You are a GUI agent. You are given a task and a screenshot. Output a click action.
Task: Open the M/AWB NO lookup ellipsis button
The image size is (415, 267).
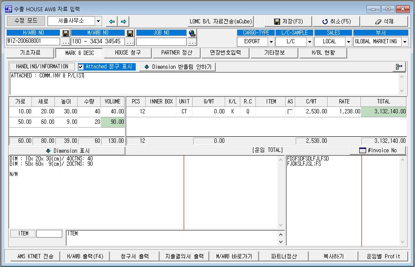[x=130, y=42]
